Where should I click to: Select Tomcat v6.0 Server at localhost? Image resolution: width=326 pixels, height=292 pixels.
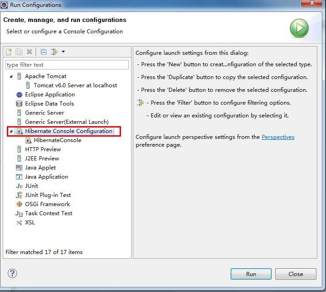[75, 85]
